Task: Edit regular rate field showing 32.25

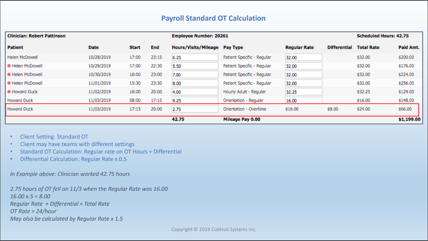Action: 304,92
